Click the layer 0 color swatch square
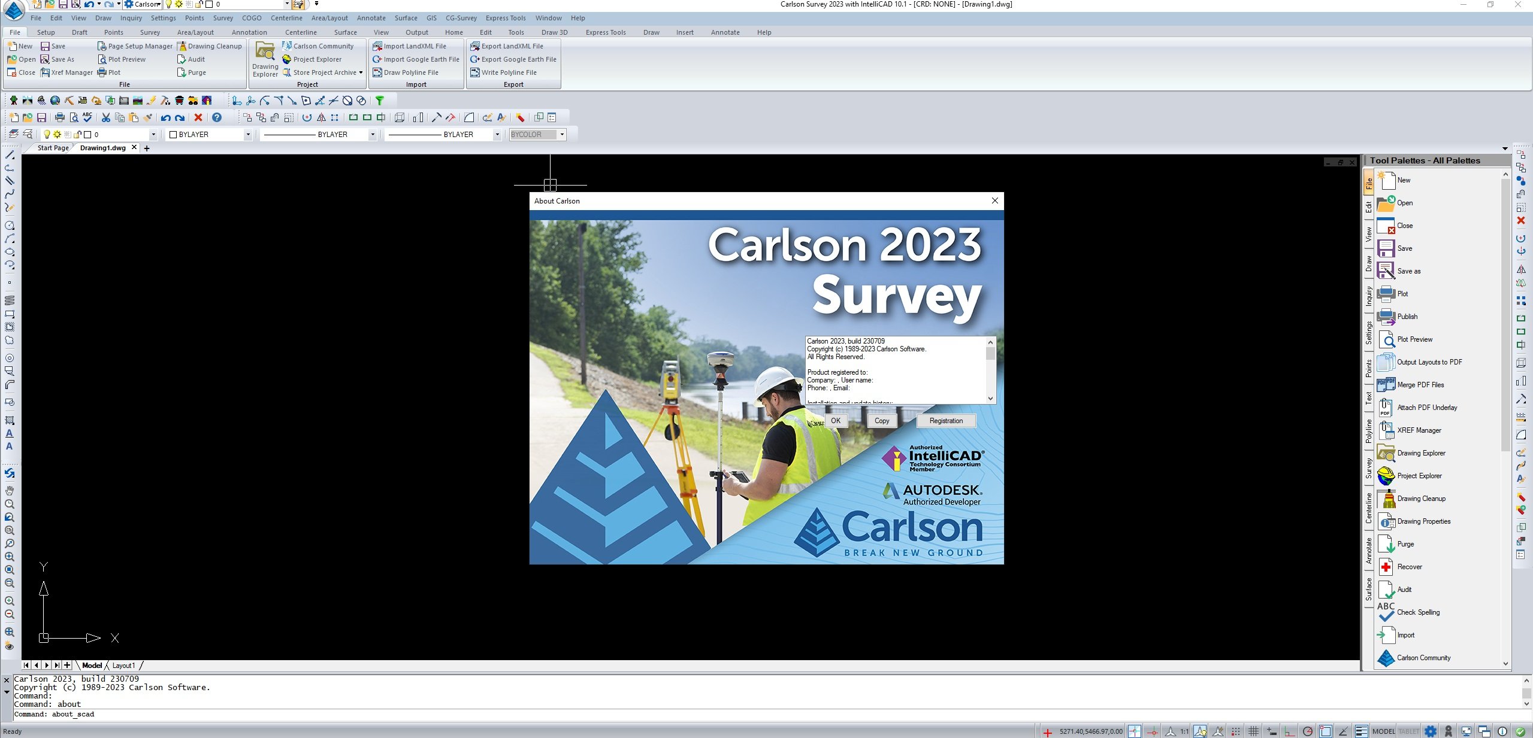 87,135
